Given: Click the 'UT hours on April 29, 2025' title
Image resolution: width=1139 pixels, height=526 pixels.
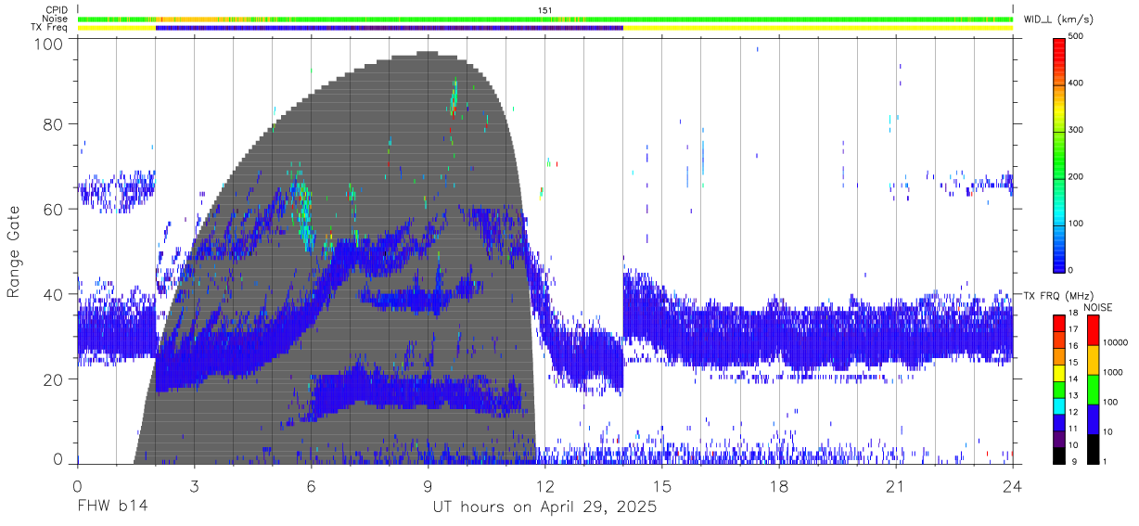Looking at the screenshot, I should click(544, 507).
